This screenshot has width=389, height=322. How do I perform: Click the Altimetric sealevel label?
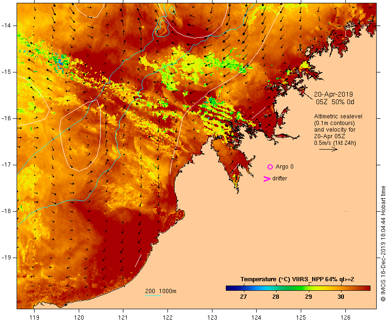click(338, 116)
